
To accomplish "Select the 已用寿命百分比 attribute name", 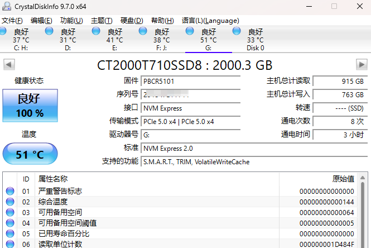I will [64, 233].
